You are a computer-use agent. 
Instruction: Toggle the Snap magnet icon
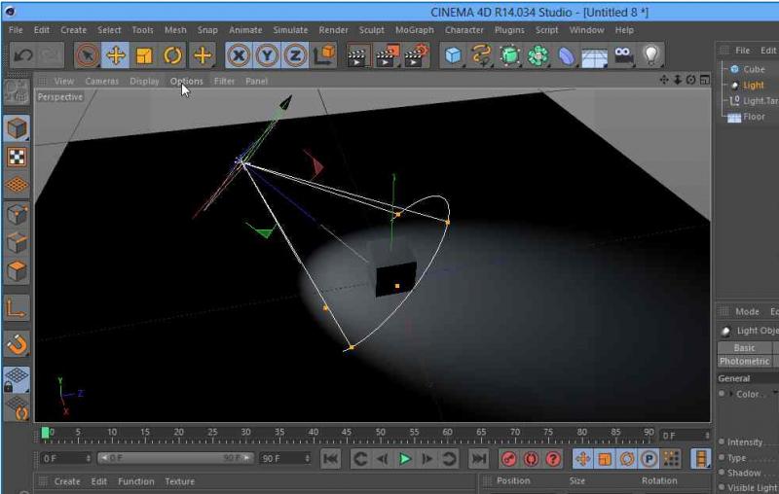(x=17, y=344)
